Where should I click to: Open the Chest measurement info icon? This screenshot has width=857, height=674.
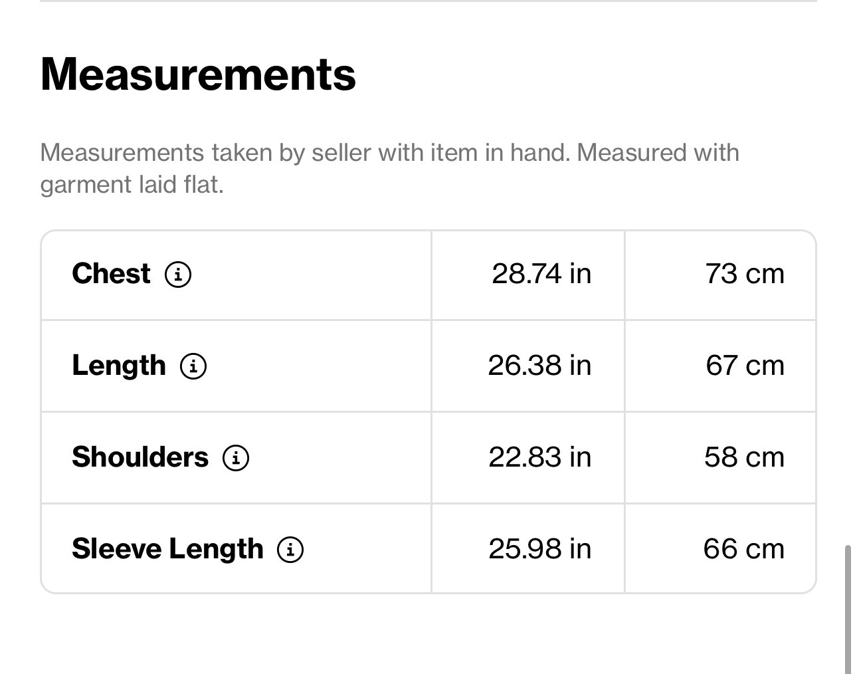point(178,274)
